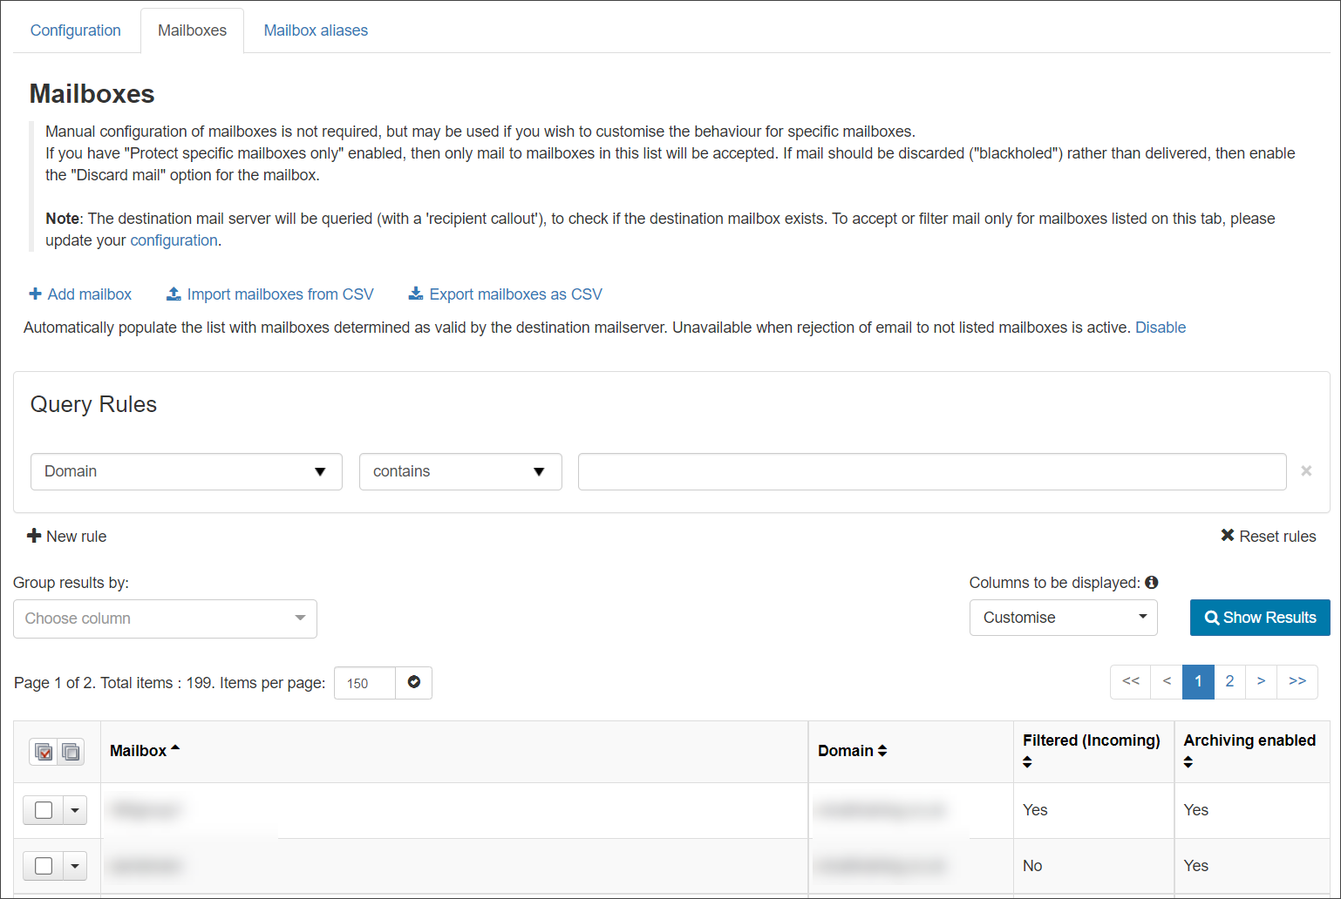Switch to the Mailbox aliases tab

[x=316, y=30]
